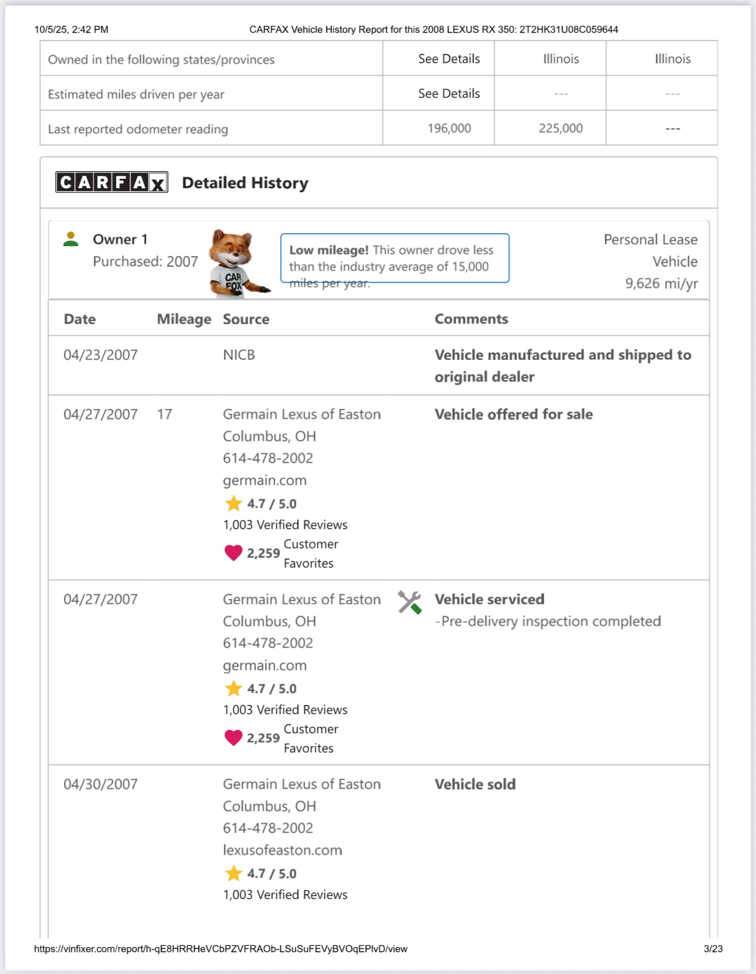Click the Mileage column header
The height and width of the screenshot is (974, 756).
coord(184,319)
